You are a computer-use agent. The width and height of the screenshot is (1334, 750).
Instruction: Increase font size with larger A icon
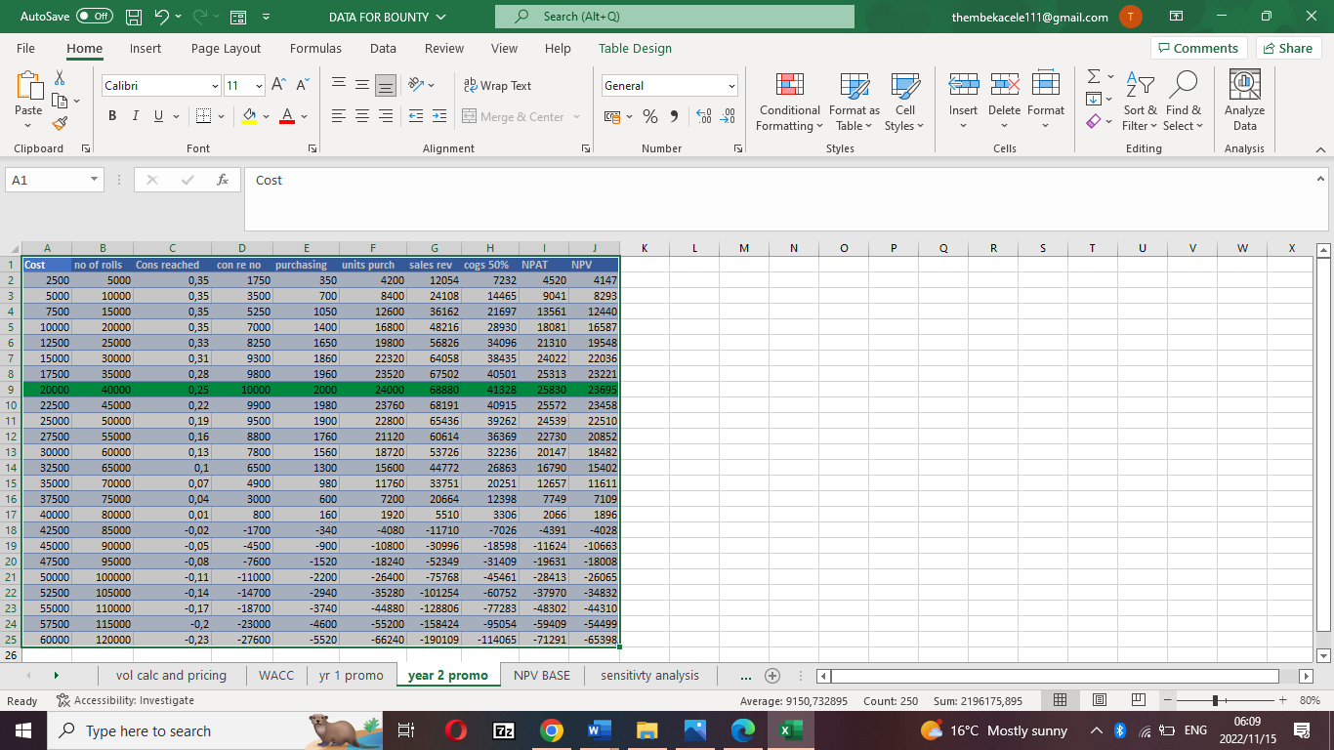(x=278, y=86)
